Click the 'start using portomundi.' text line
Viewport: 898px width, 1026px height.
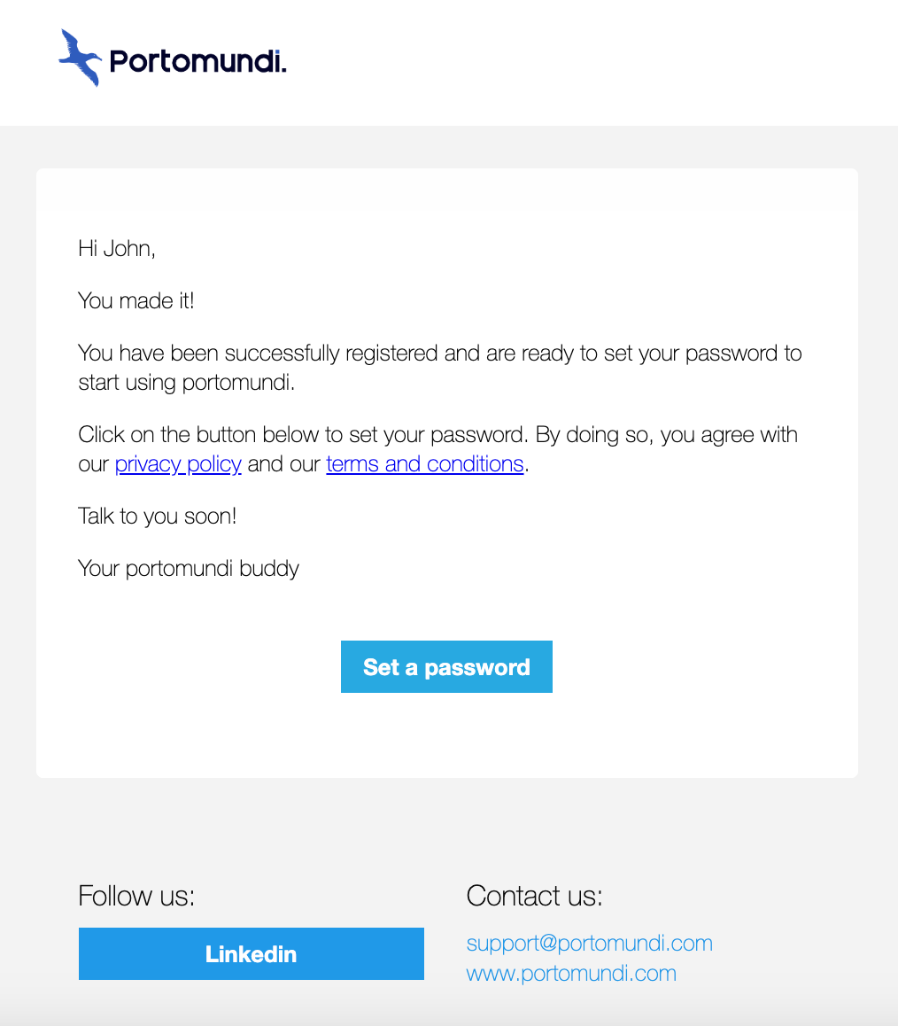[186, 383]
